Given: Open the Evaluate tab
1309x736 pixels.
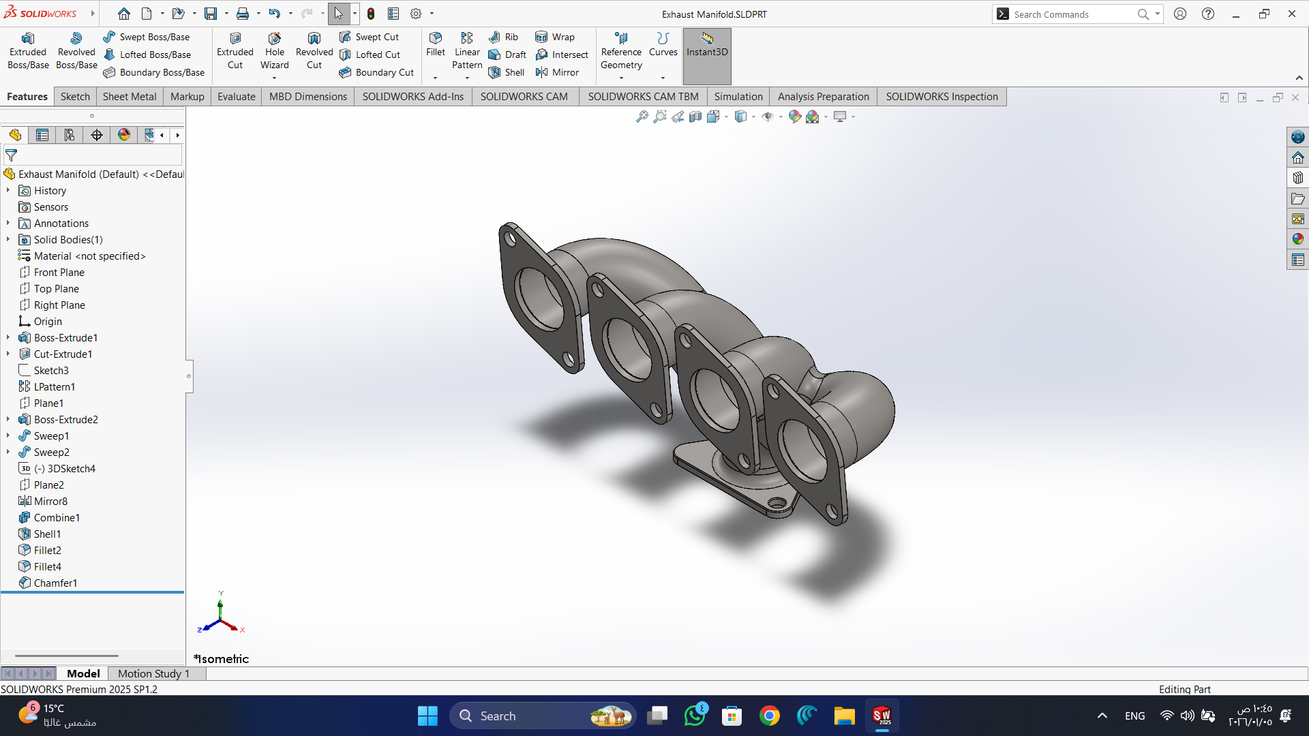Looking at the screenshot, I should click(x=236, y=97).
